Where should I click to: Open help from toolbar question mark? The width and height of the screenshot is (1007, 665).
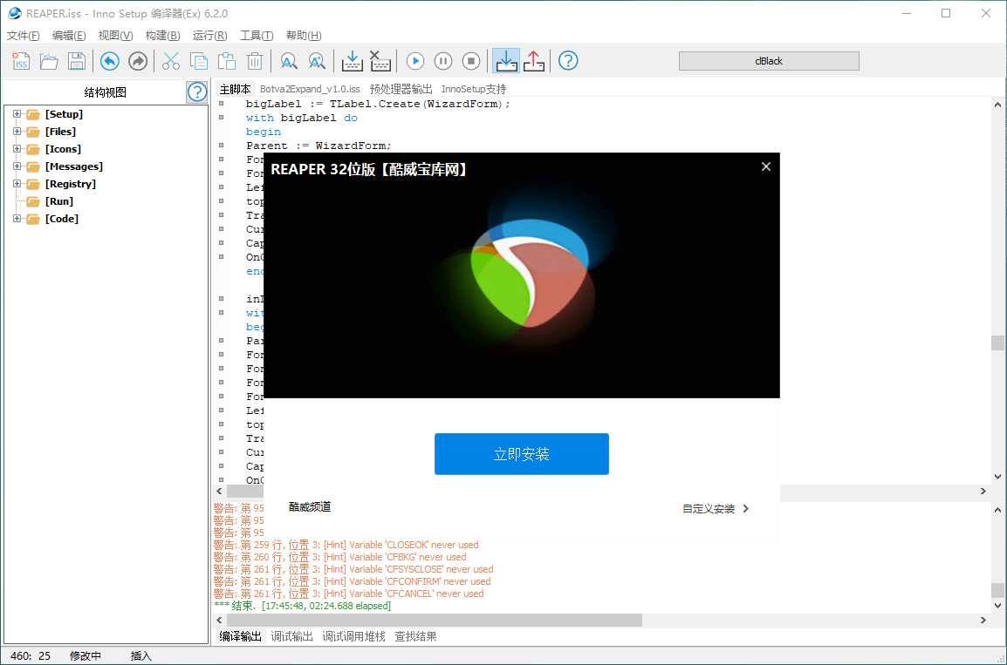coord(568,61)
